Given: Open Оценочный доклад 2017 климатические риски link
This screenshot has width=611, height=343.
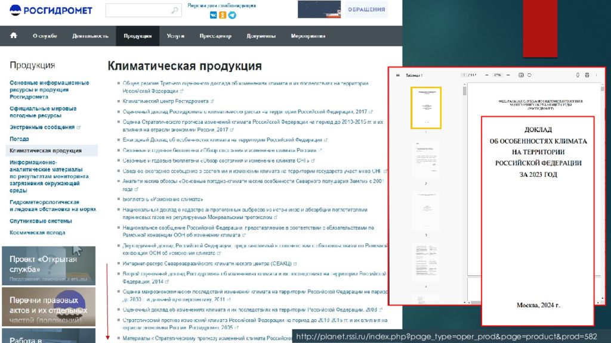Looking at the screenshot, I should (x=245, y=111).
